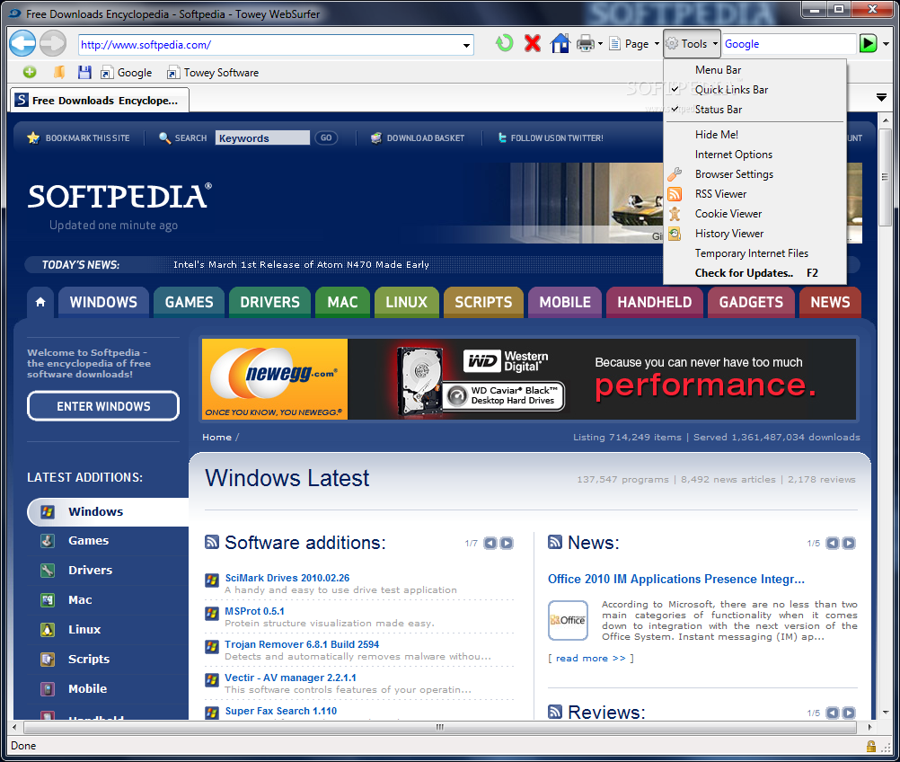Image resolution: width=900 pixels, height=762 pixels.
Task: Uncheck Status Bar option
Action: click(754, 110)
